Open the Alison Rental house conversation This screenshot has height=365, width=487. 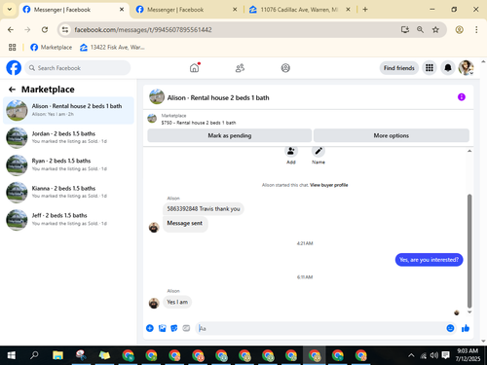(x=68, y=110)
